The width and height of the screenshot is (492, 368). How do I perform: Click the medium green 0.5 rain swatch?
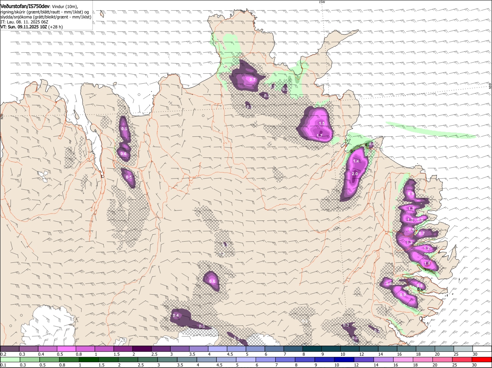[x=50, y=360]
